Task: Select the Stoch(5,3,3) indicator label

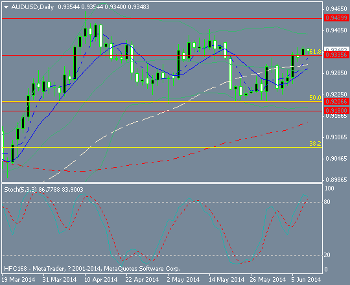Action: pyautogui.click(x=20, y=190)
